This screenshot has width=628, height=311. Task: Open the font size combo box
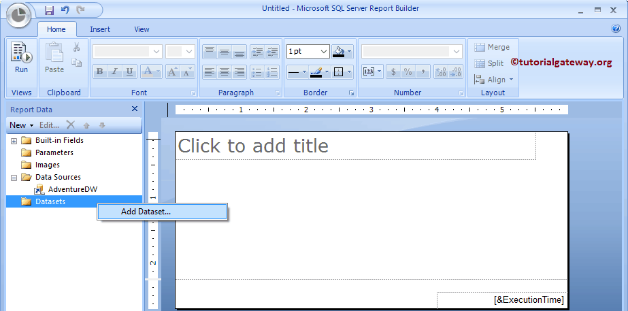180,51
